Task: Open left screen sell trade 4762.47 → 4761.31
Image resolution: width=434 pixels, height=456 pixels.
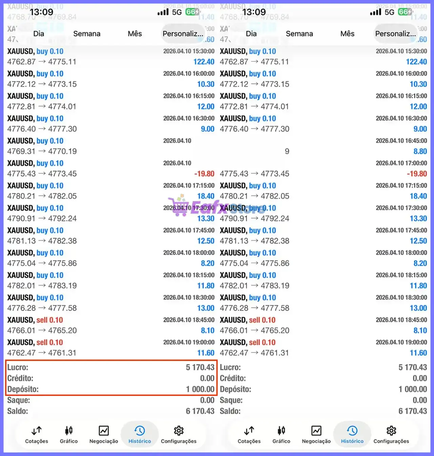Action: [42, 353]
